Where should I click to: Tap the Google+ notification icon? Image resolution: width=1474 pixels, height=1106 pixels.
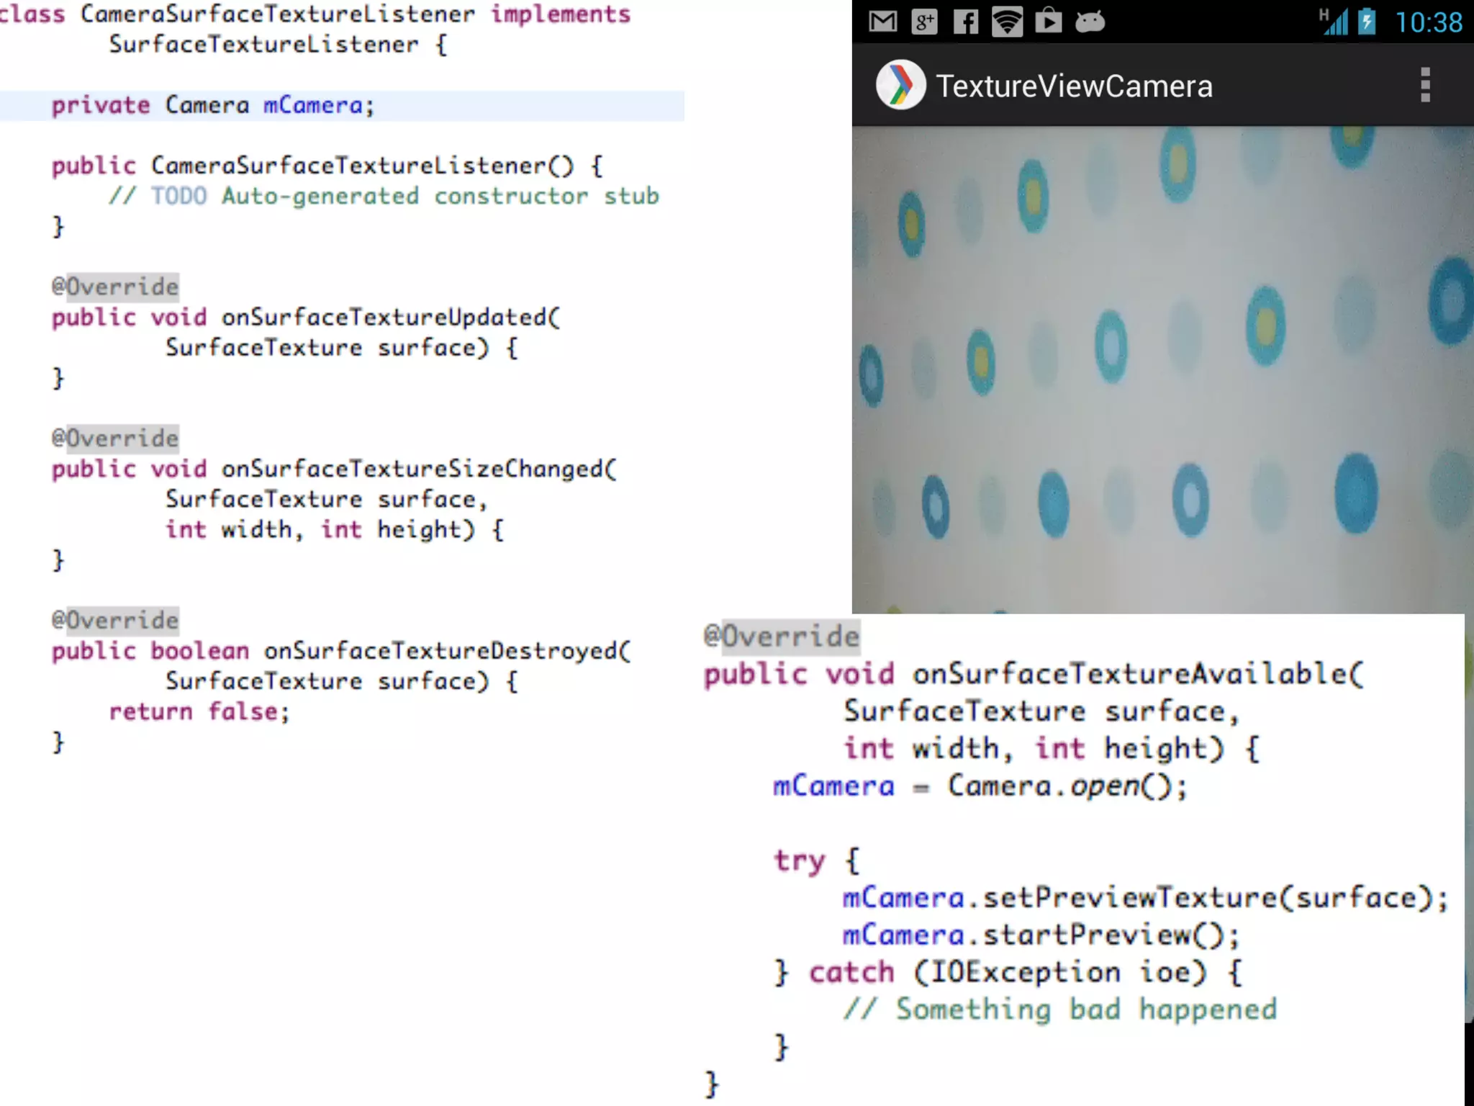[x=924, y=22]
